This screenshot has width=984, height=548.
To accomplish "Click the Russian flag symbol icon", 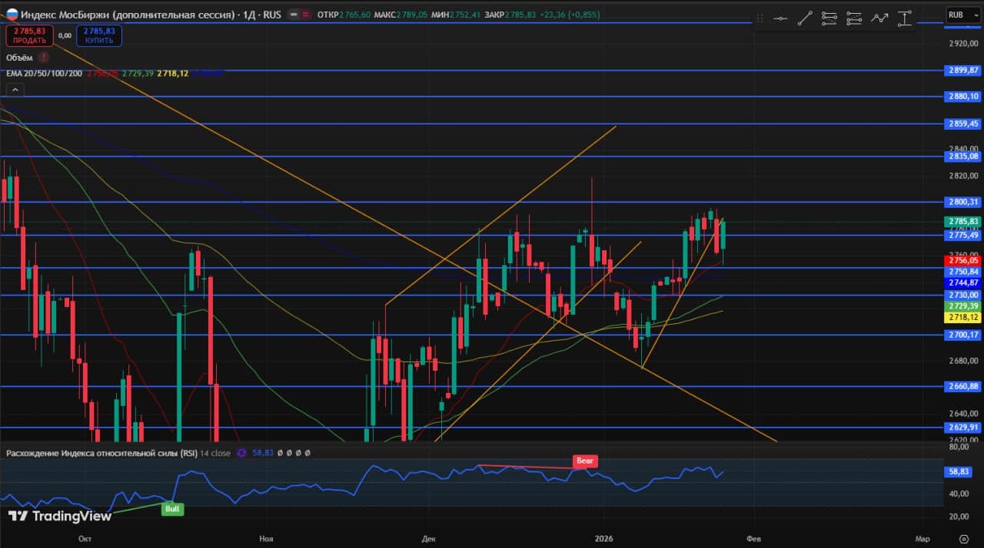I will [12, 15].
